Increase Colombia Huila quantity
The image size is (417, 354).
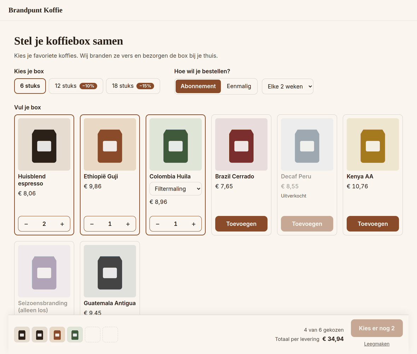194,224
